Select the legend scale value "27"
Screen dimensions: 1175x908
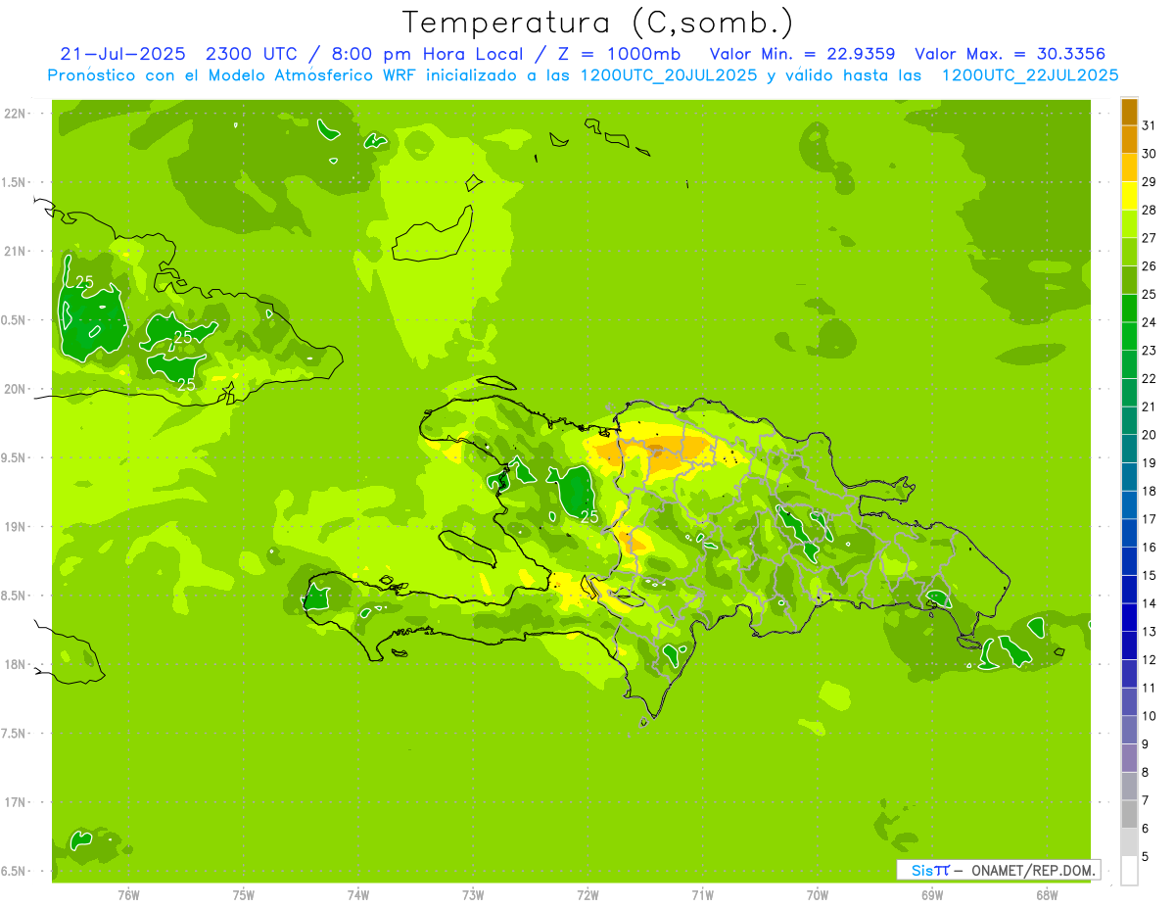pyautogui.click(x=1149, y=238)
